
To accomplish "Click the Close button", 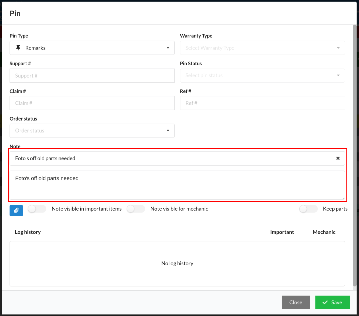I will (295, 302).
